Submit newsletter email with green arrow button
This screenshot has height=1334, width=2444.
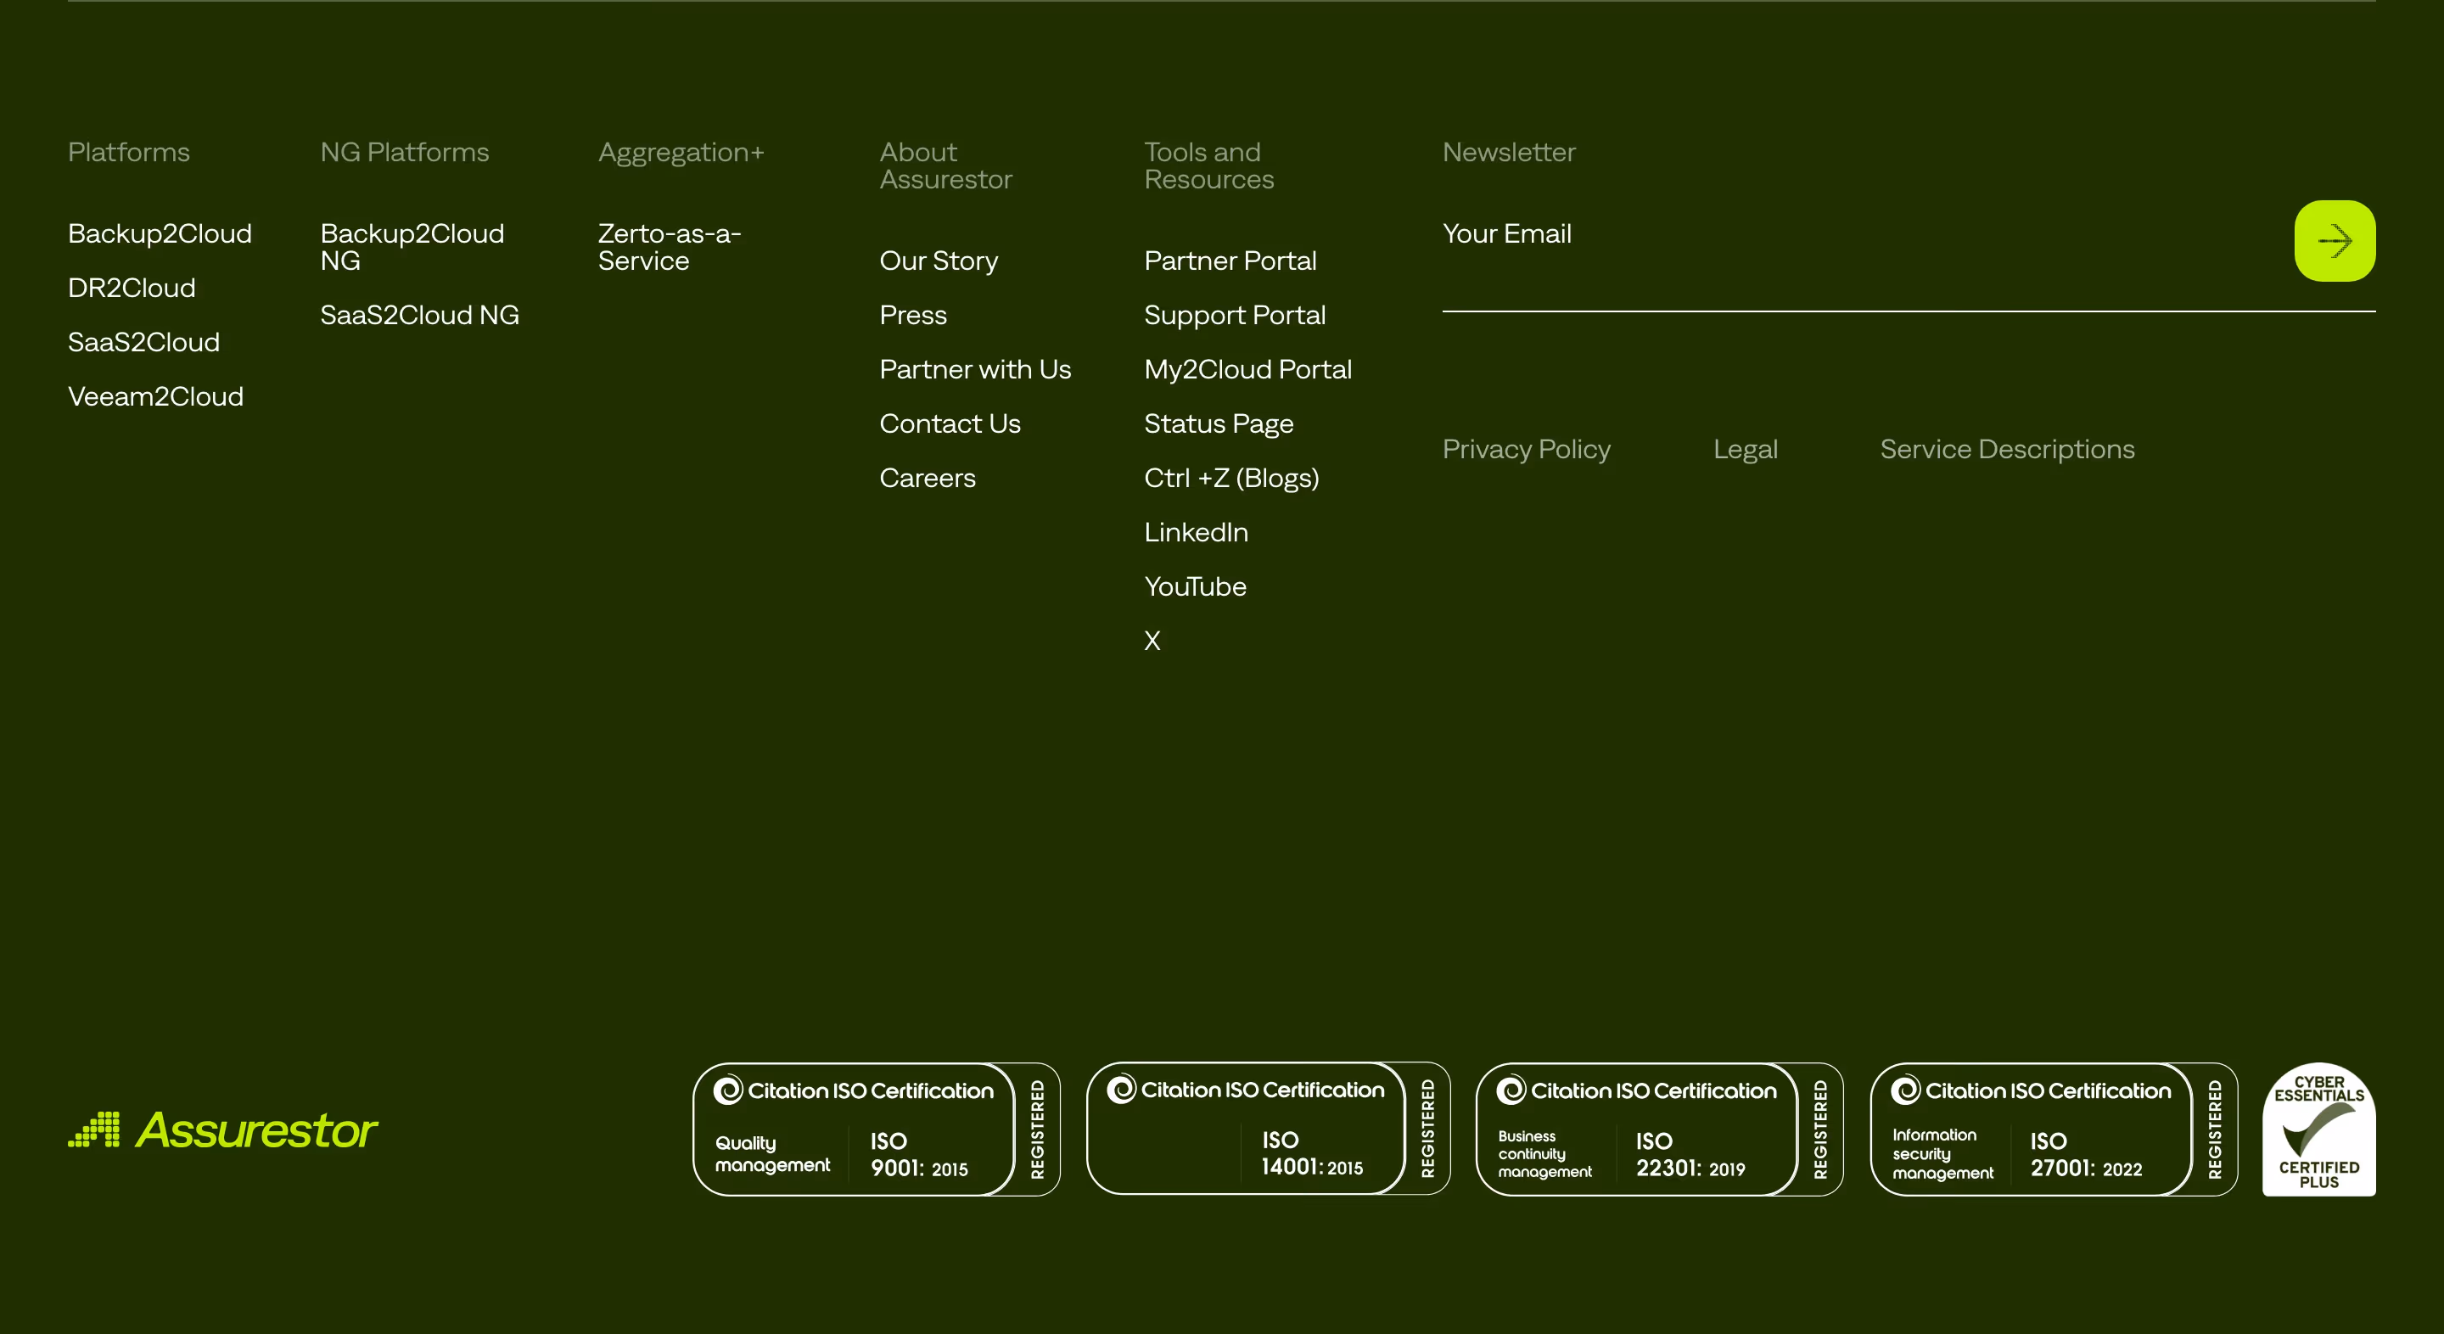coord(2334,241)
